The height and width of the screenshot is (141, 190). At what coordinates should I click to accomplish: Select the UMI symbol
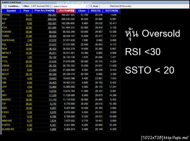click(4, 83)
